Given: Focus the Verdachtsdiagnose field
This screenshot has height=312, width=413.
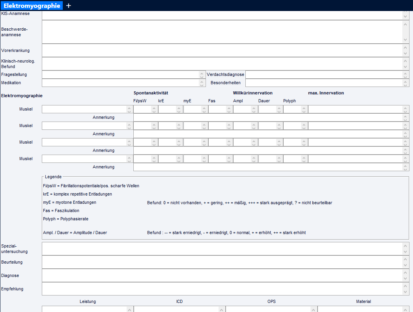Looking at the screenshot, I should 327,75.
